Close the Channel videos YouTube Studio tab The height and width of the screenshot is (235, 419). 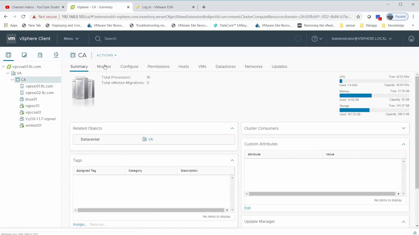tap(63, 7)
